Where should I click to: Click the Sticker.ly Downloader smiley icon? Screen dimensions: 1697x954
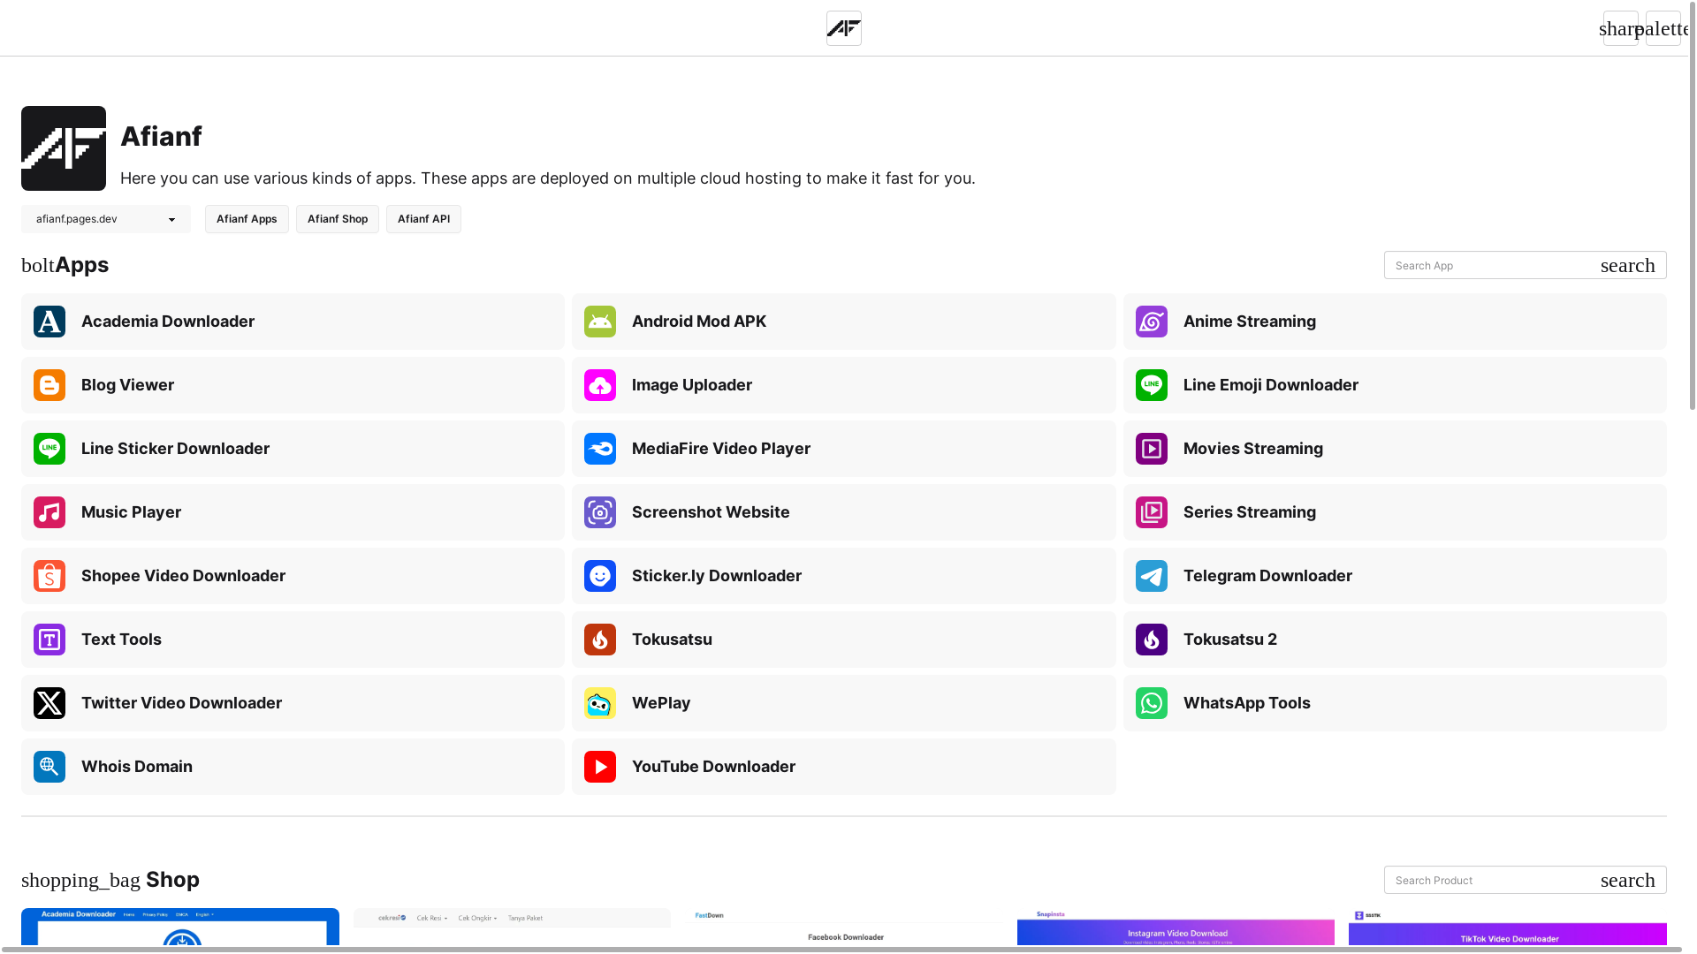coord(600,576)
